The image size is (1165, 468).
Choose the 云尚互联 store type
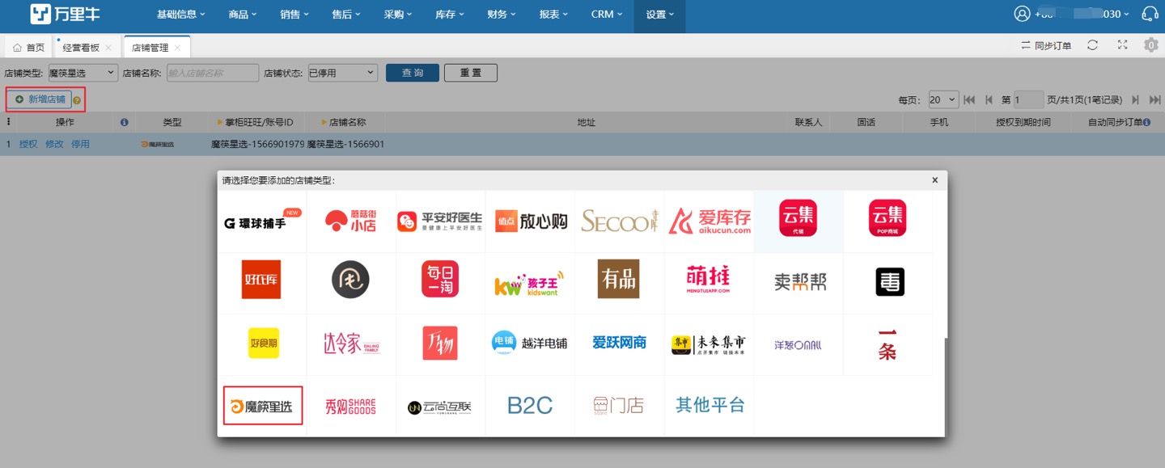[440, 407]
